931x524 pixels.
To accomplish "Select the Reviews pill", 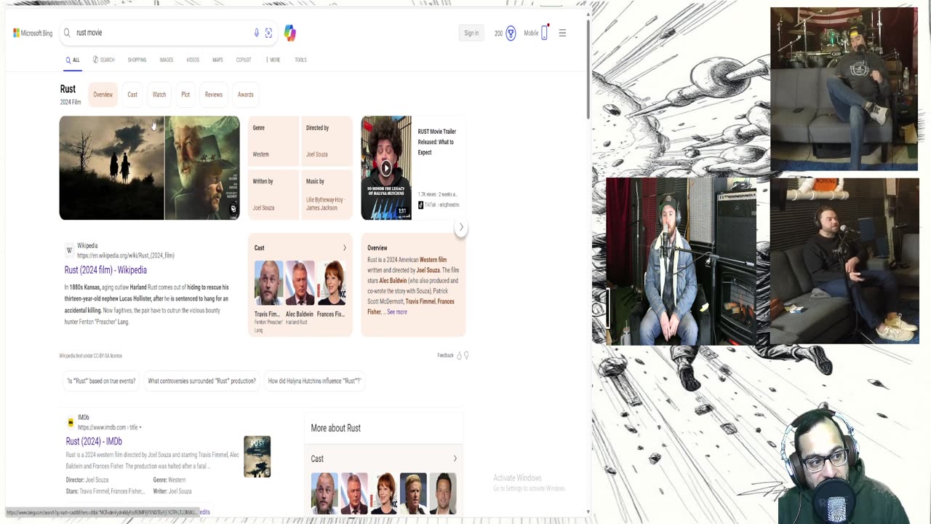I will [x=213, y=95].
